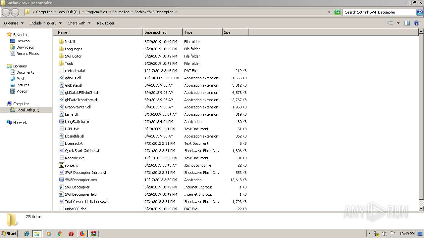Click the volume icon in system tray

tap(384, 234)
